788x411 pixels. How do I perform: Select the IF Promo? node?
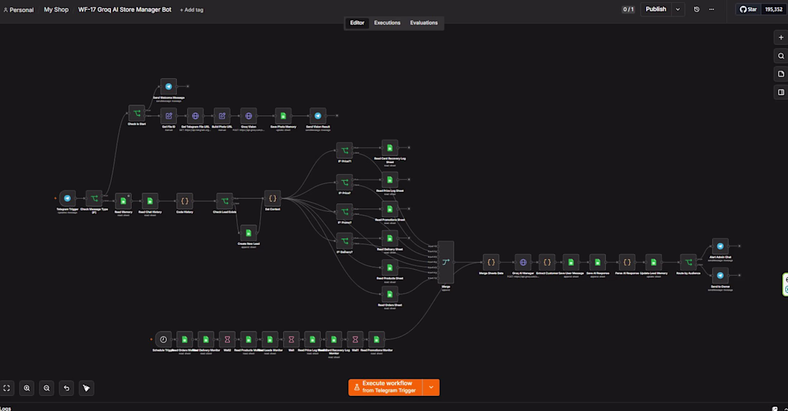point(345,211)
